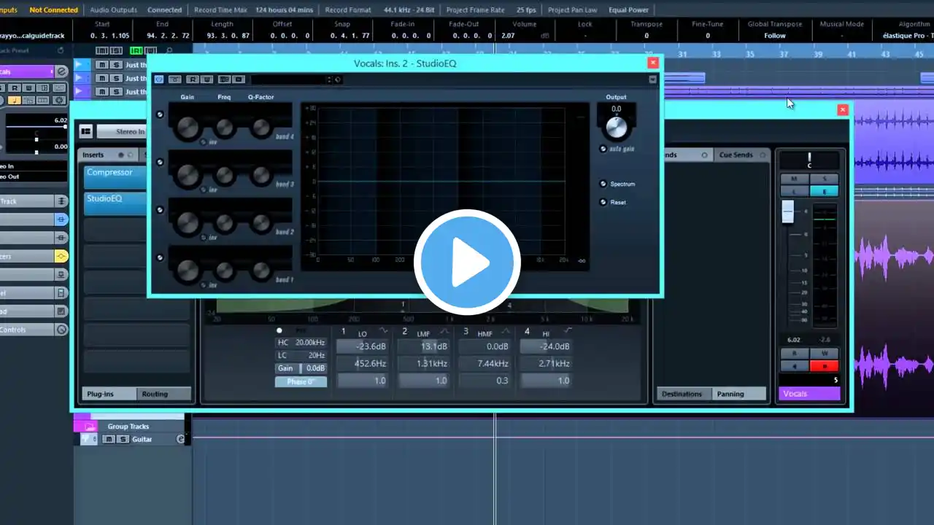Open StudioEQ functions menu arrow at top right

[x=652, y=79]
